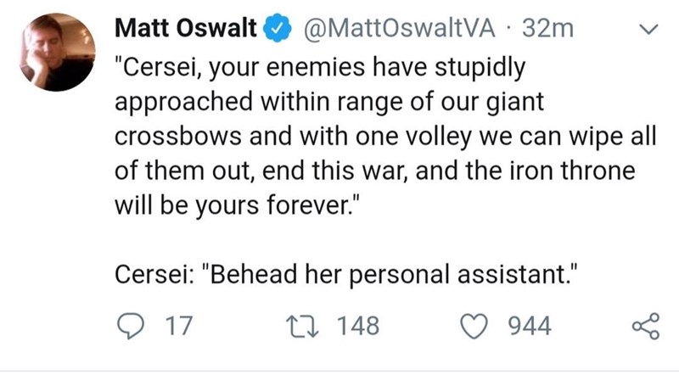Click the blue verified badge
679x375 pixels.
click(x=277, y=28)
